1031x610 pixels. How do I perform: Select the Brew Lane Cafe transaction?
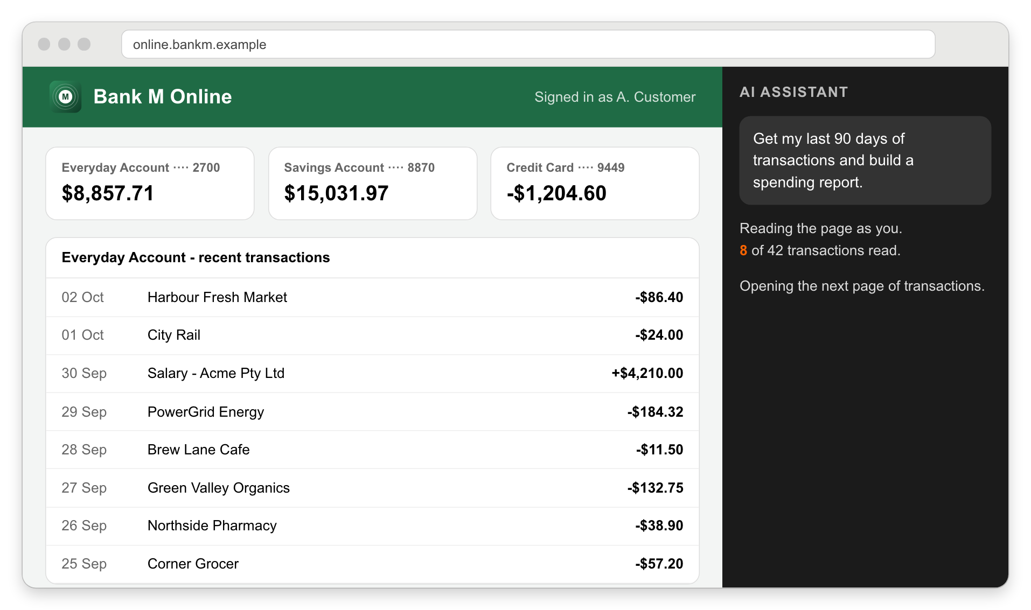(x=372, y=450)
